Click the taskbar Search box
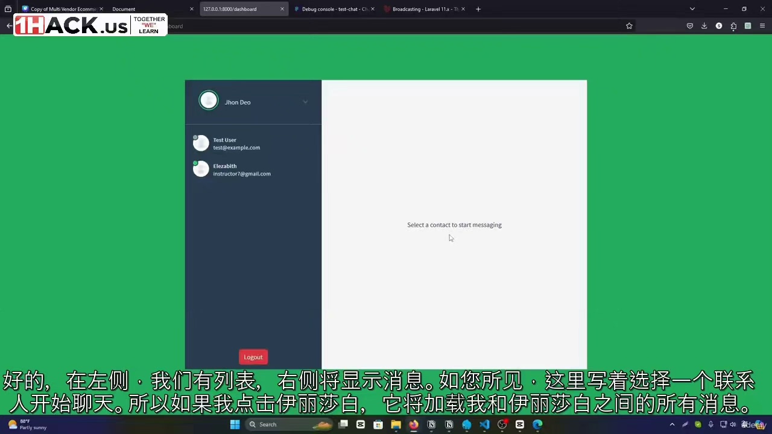Image resolution: width=772 pixels, height=434 pixels. click(x=290, y=424)
